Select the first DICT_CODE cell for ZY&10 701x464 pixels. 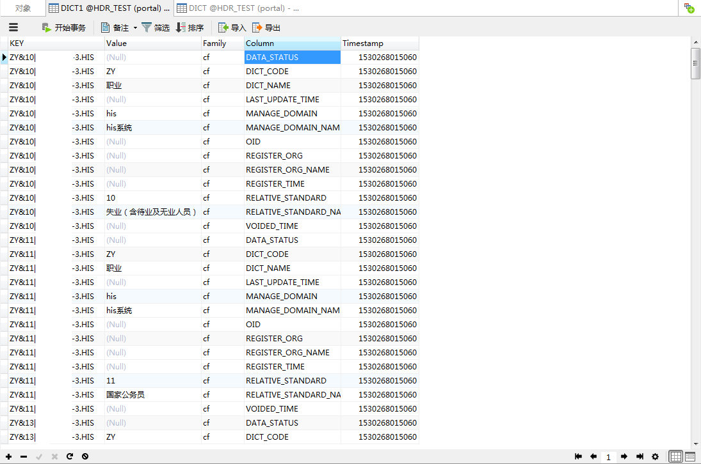[x=293, y=72]
